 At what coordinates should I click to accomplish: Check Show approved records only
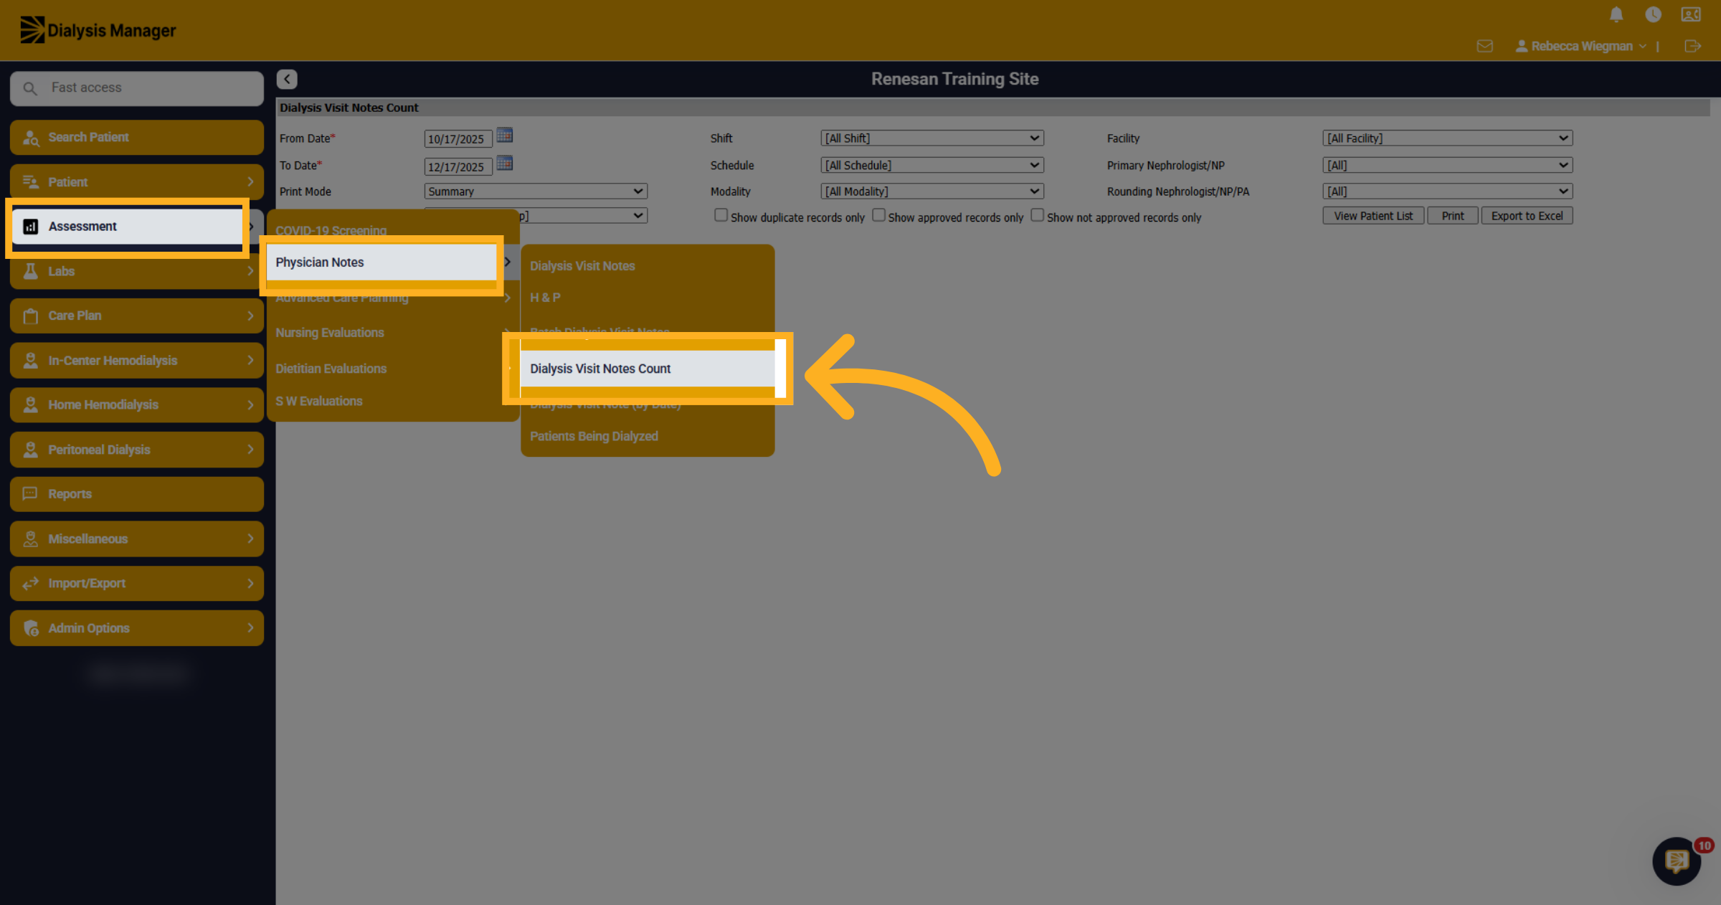878,215
